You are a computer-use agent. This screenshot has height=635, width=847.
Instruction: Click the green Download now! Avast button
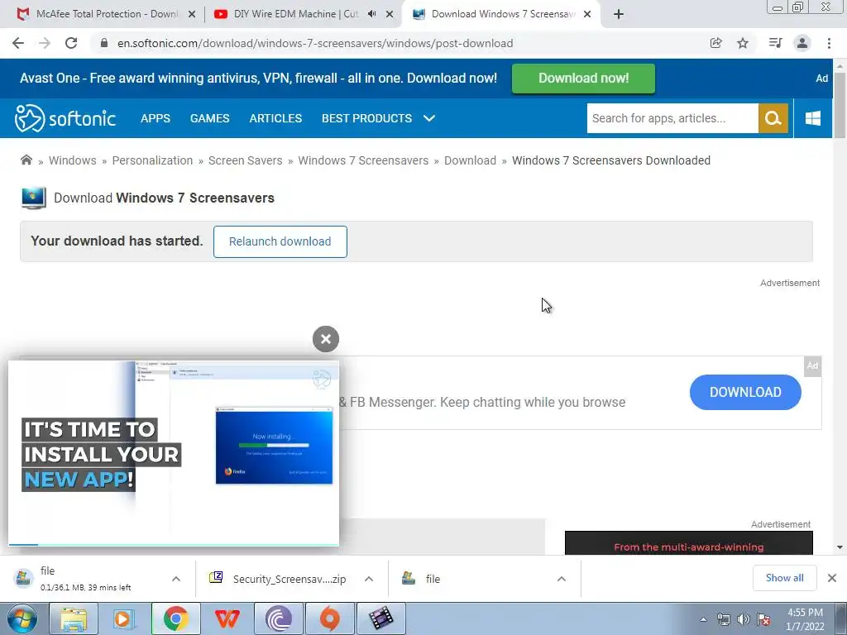583,79
